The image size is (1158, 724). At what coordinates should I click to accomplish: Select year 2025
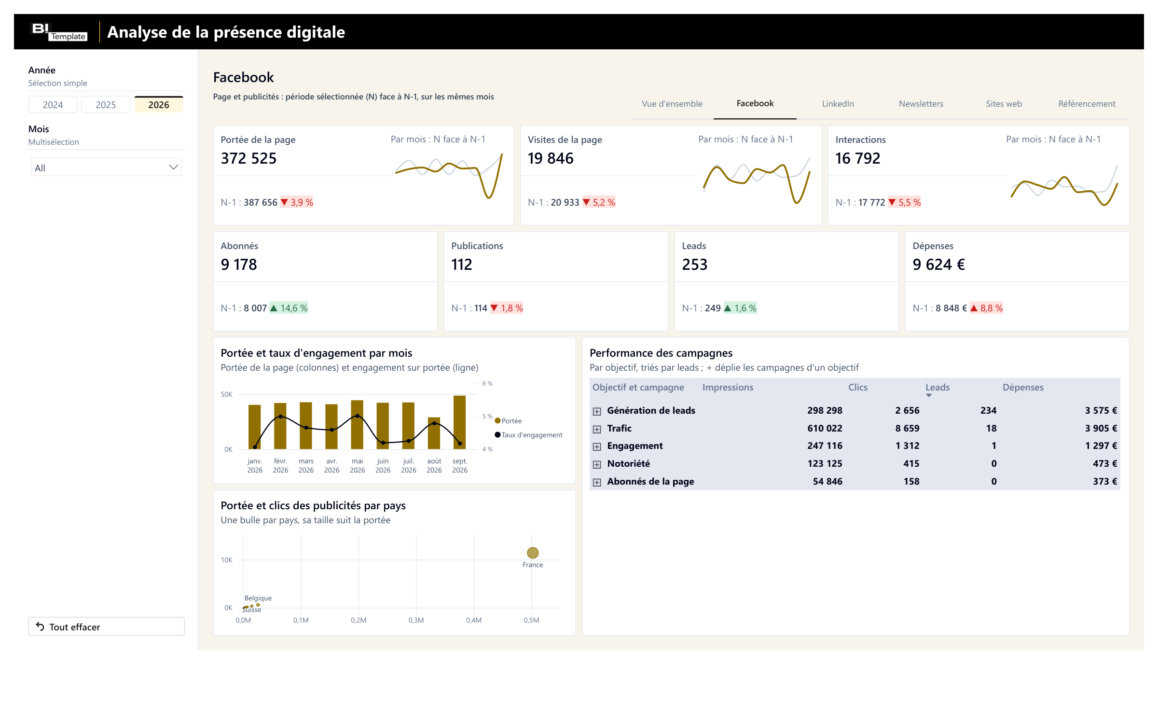(x=106, y=105)
